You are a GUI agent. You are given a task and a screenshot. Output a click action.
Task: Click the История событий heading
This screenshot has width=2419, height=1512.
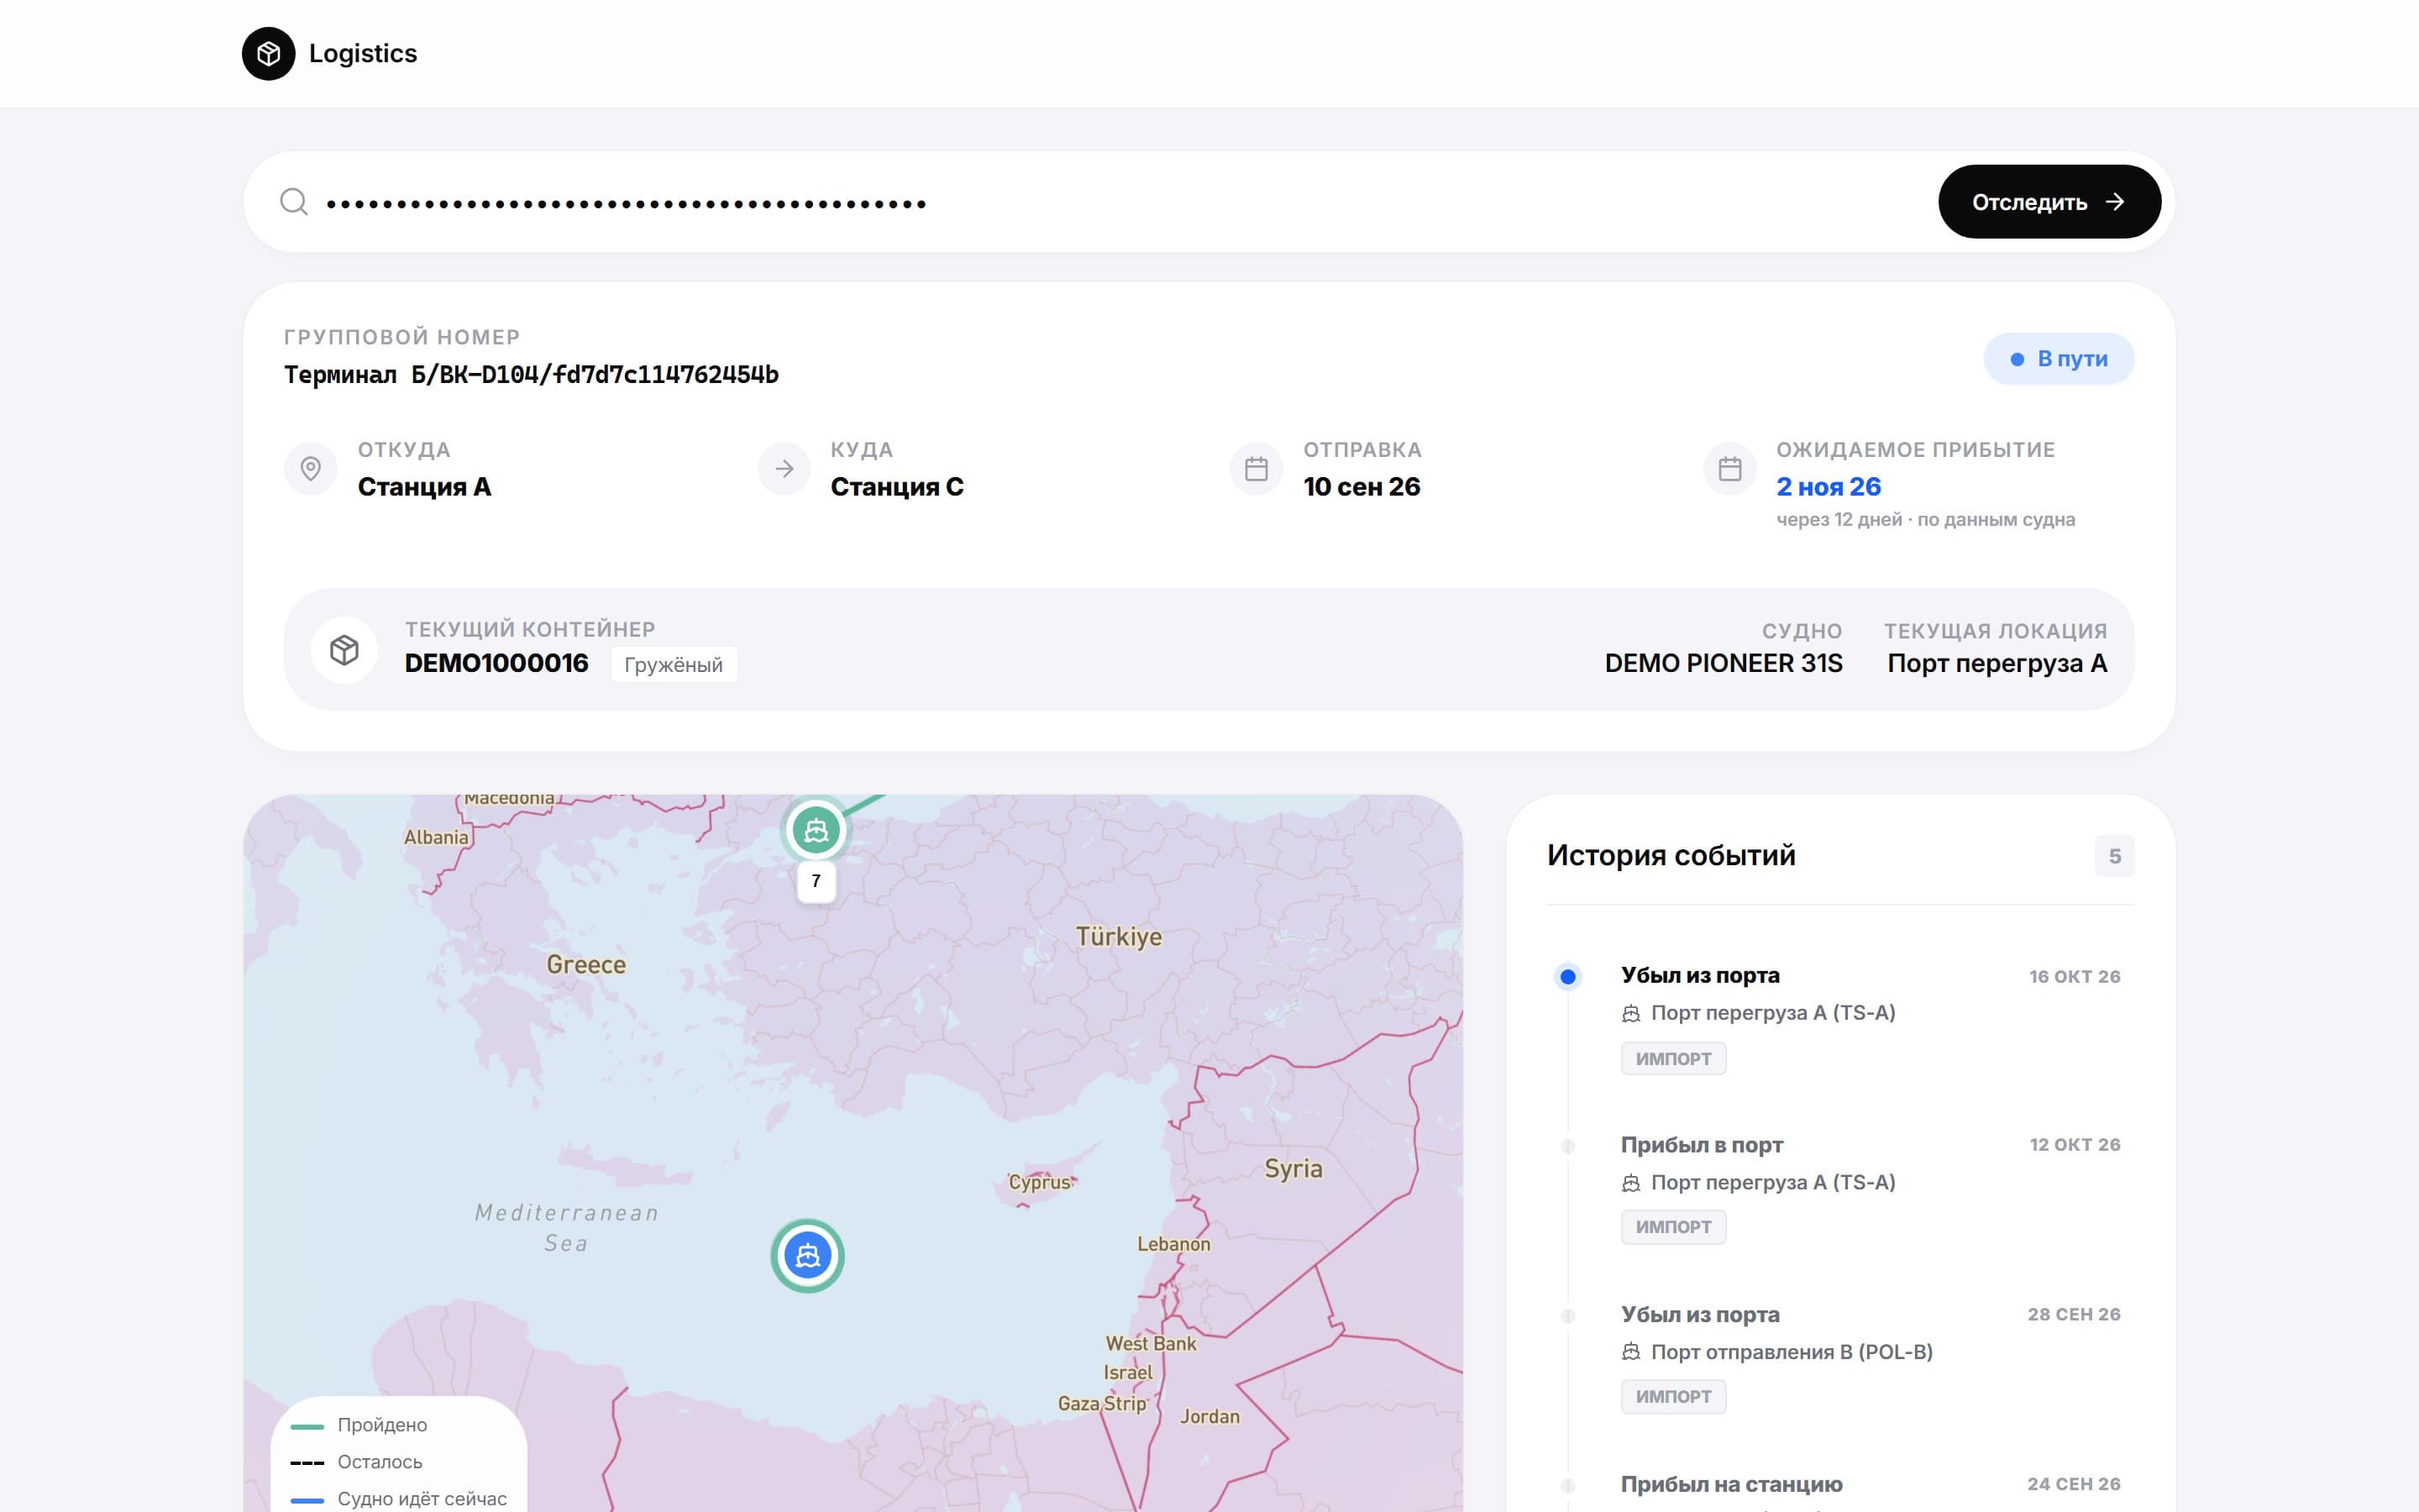(x=1671, y=856)
